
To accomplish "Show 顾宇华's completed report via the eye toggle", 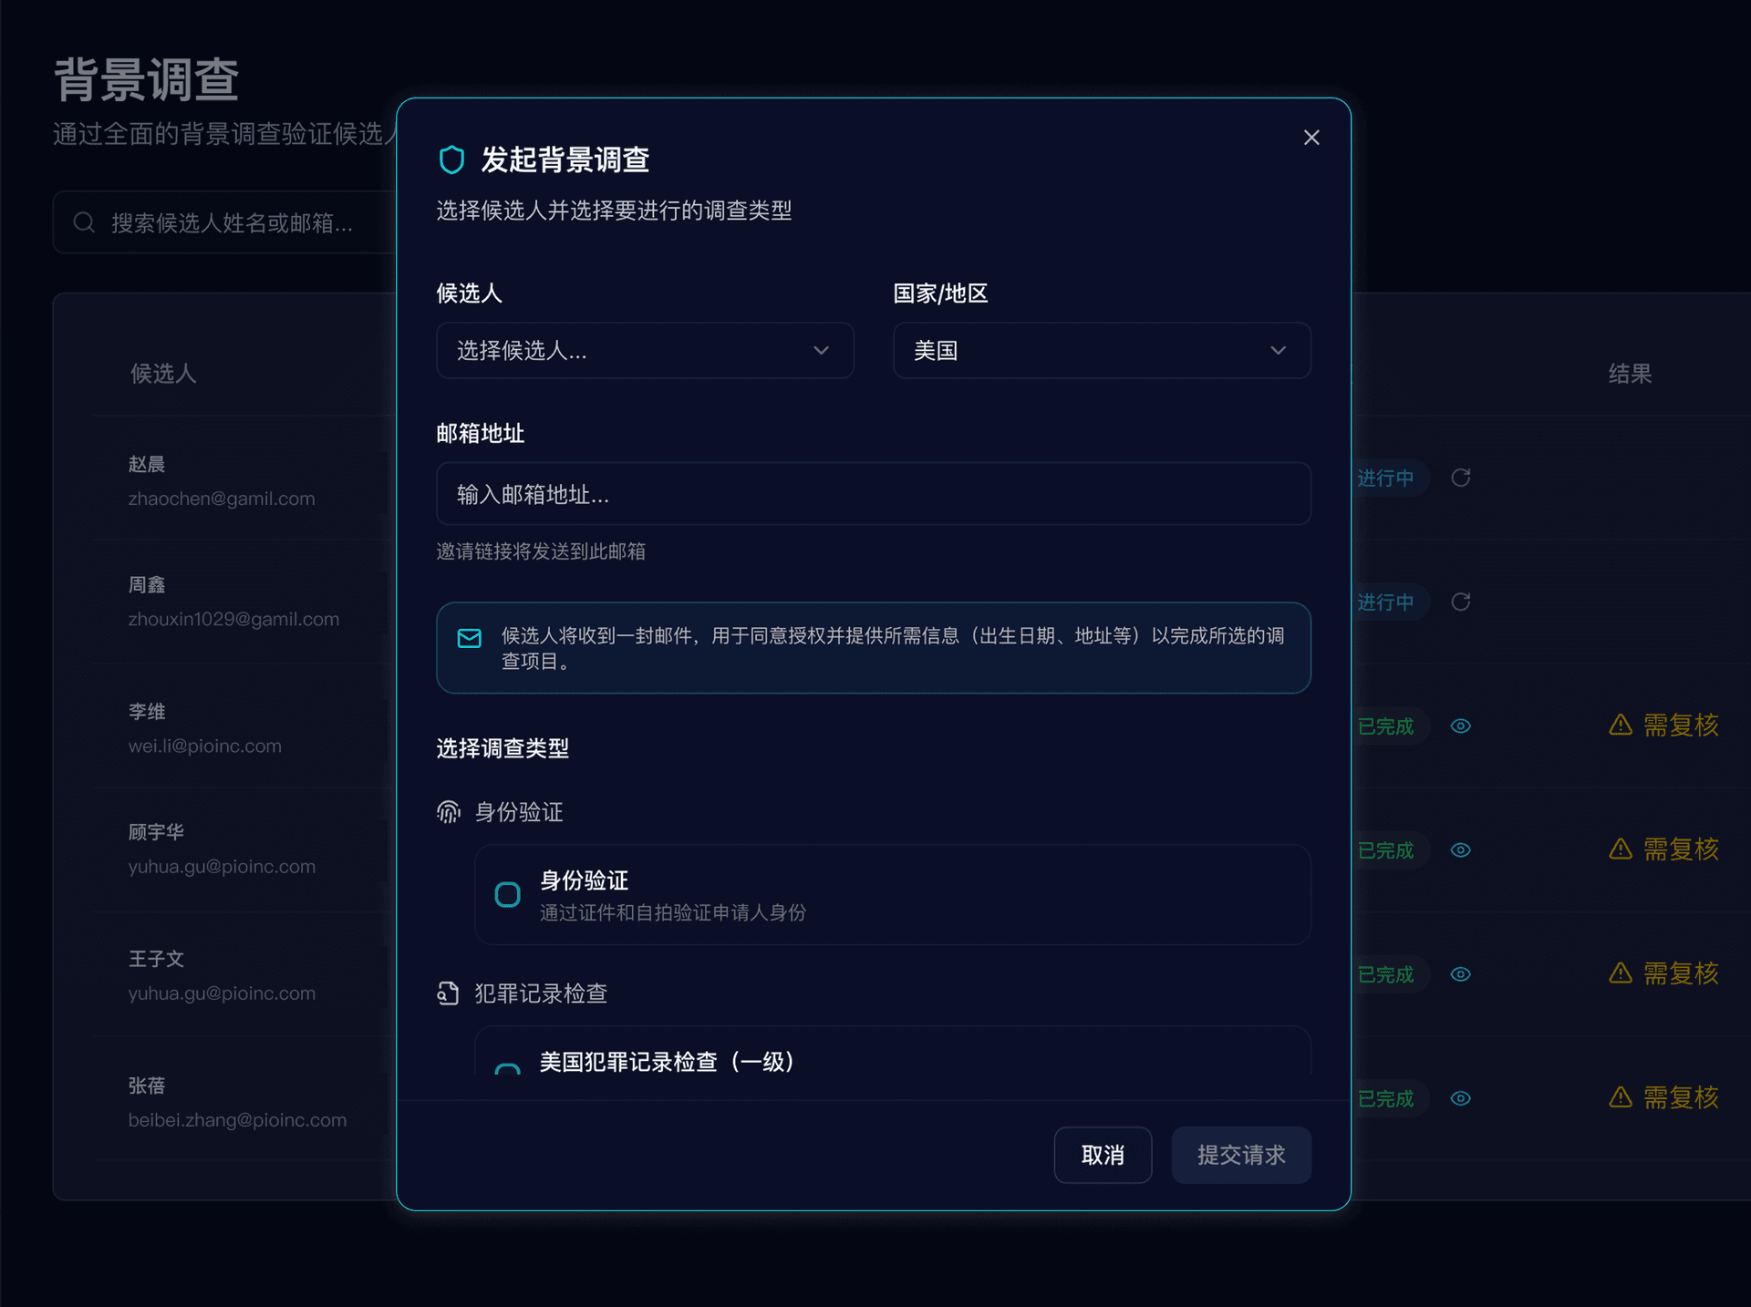I will pyautogui.click(x=1460, y=849).
